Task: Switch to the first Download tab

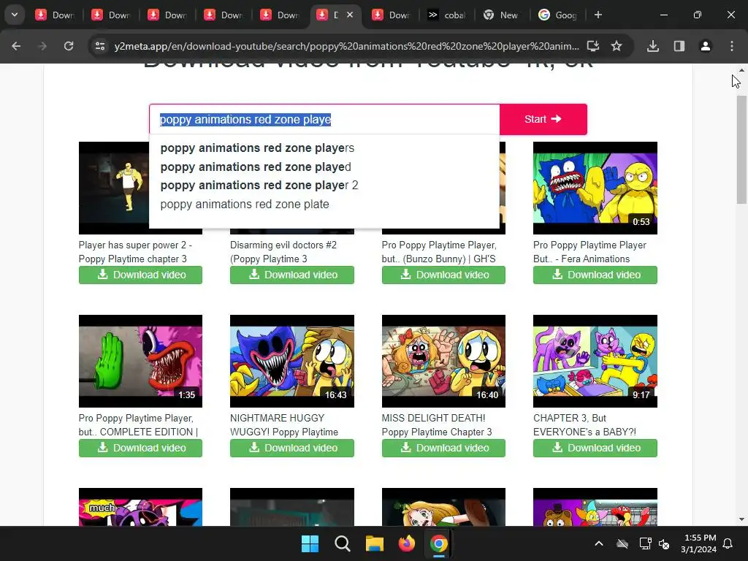Action: tap(54, 15)
